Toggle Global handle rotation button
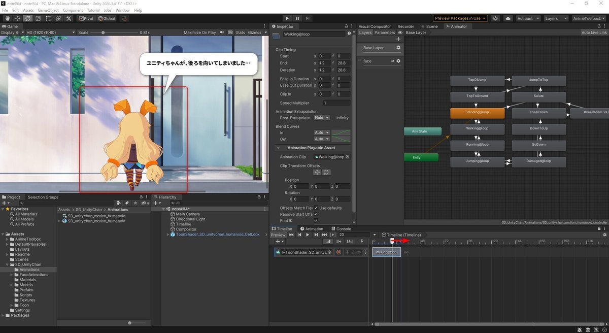Viewport: 609px width, 333px height. [106, 18]
